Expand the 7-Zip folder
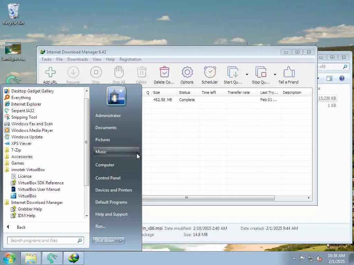The width and height of the screenshot is (354, 265). pyautogui.click(x=44, y=150)
